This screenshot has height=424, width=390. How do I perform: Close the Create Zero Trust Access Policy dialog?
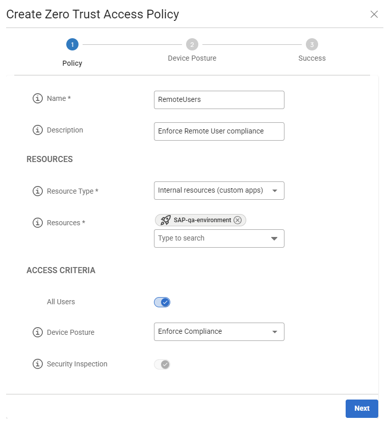click(x=374, y=14)
